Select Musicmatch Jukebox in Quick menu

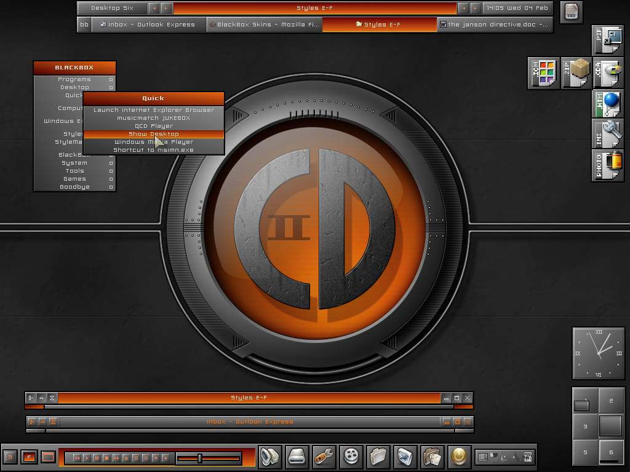coord(153,118)
